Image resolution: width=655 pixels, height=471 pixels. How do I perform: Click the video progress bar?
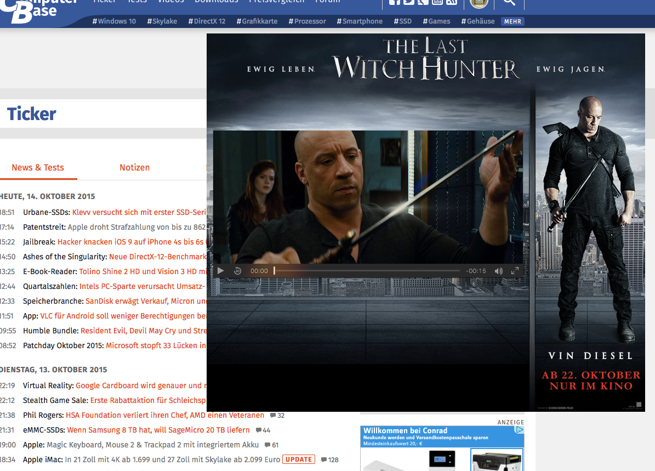[367, 271]
